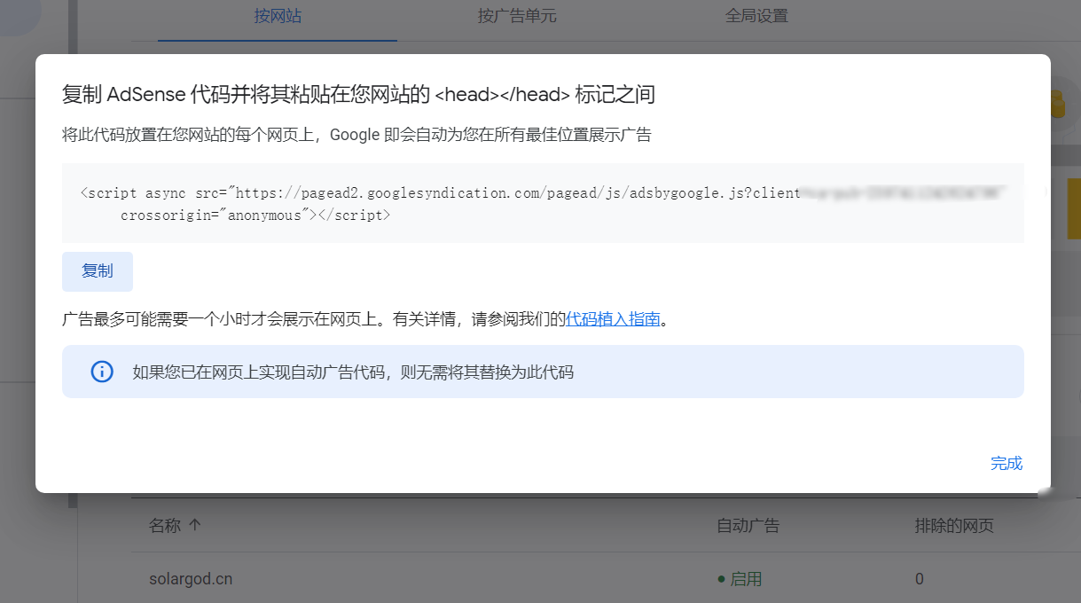Select the 按网站 tab
The height and width of the screenshot is (603, 1081).
coord(278,16)
